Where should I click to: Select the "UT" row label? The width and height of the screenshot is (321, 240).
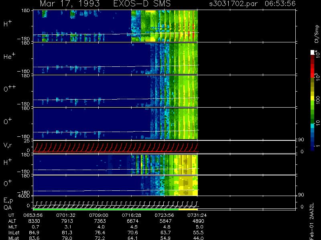[x=12, y=215]
